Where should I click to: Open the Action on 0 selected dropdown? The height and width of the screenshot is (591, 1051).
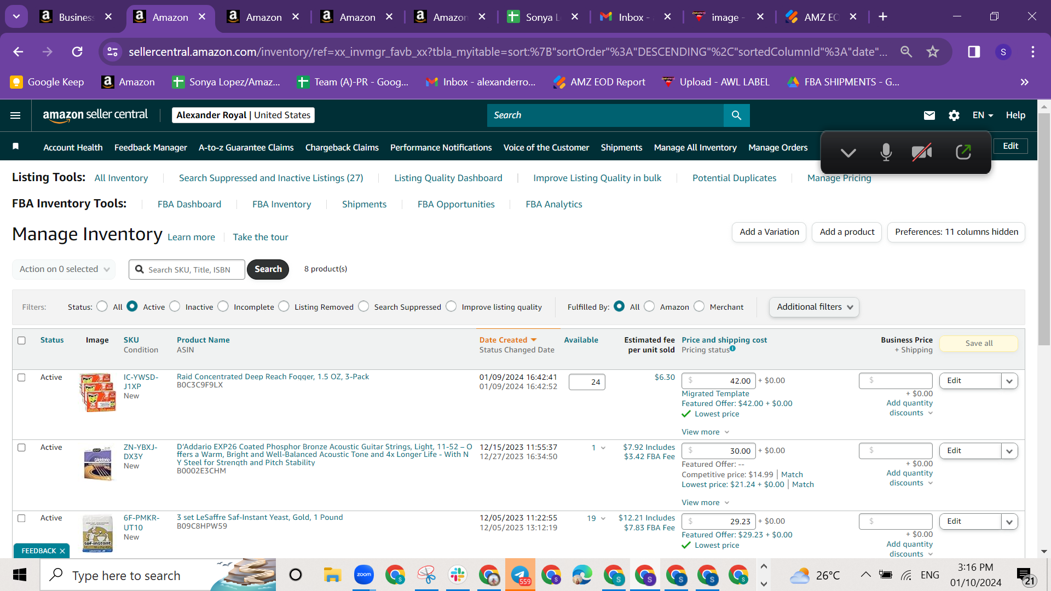point(64,269)
